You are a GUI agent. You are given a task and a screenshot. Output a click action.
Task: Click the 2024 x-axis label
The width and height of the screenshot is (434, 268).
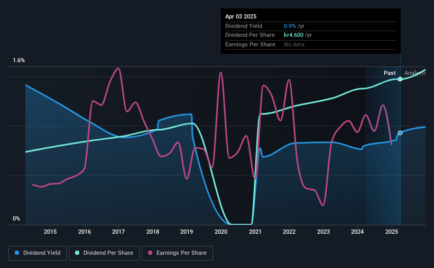pos(357,232)
